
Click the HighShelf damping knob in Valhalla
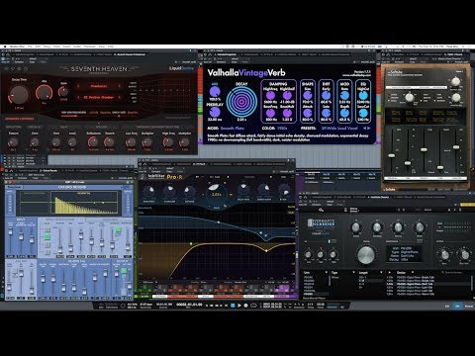pyautogui.click(x=287, y=95)
